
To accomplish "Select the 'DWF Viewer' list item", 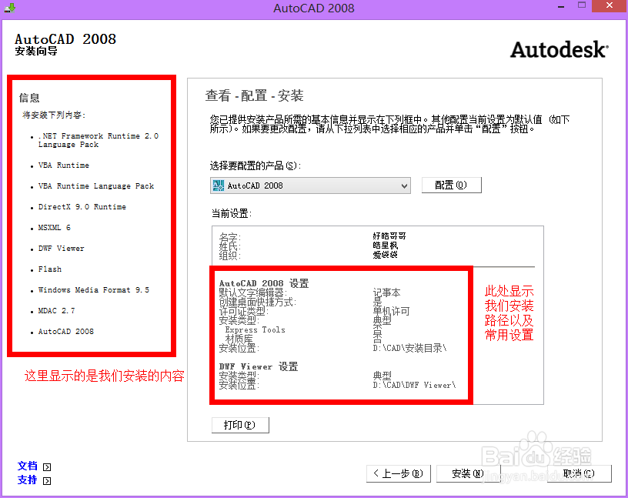I will click(62, 249).
